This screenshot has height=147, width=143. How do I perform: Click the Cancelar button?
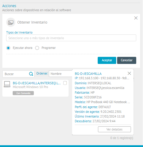pos(127,60)
